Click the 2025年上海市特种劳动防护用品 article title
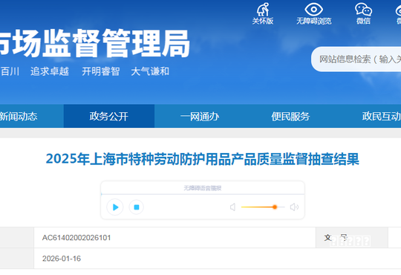Viewport: 401px width, 275px height. coord(203,159)
